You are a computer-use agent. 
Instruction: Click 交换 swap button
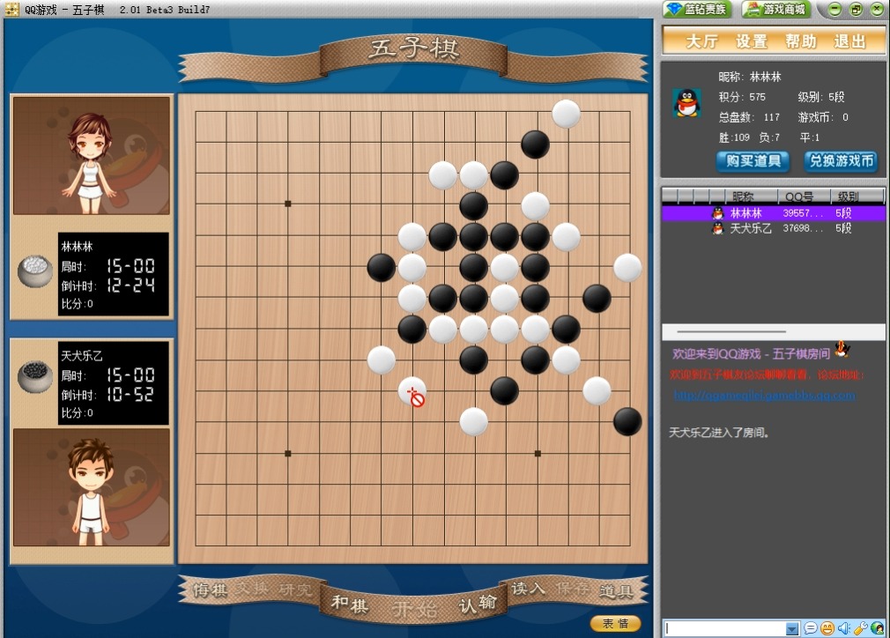point(253,588)
